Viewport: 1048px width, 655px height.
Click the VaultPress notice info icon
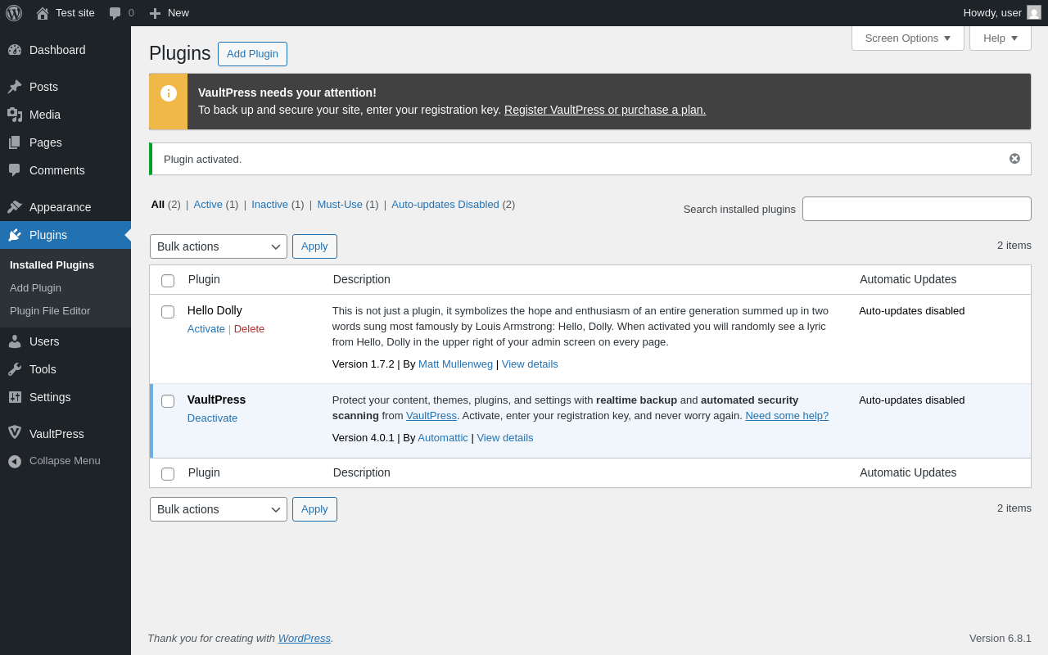(x=169, y=93)
